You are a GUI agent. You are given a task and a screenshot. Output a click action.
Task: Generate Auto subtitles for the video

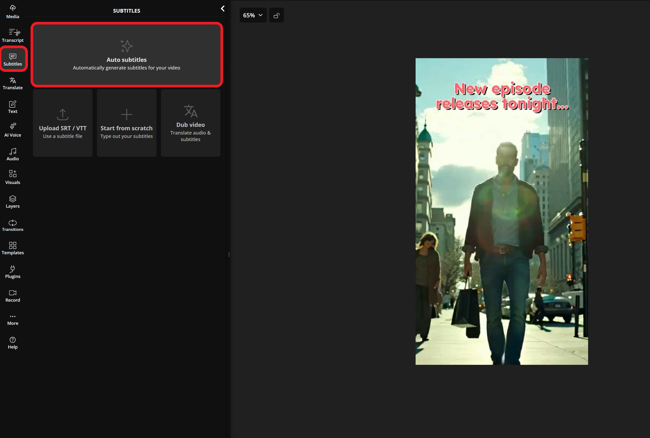[127, 55]
